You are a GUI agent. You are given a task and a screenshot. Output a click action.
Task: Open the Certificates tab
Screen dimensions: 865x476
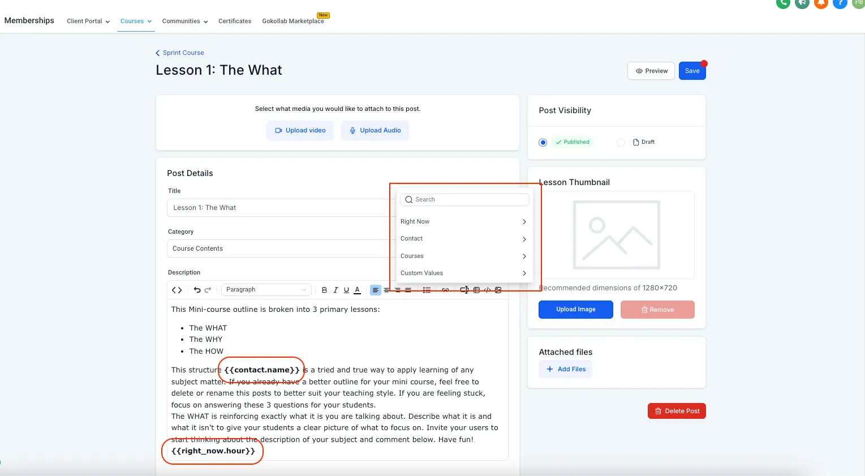click(235, 21)
